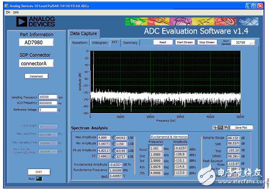Click the colorful header banner image
Screen dimensions: 272x190
[192, 22]
